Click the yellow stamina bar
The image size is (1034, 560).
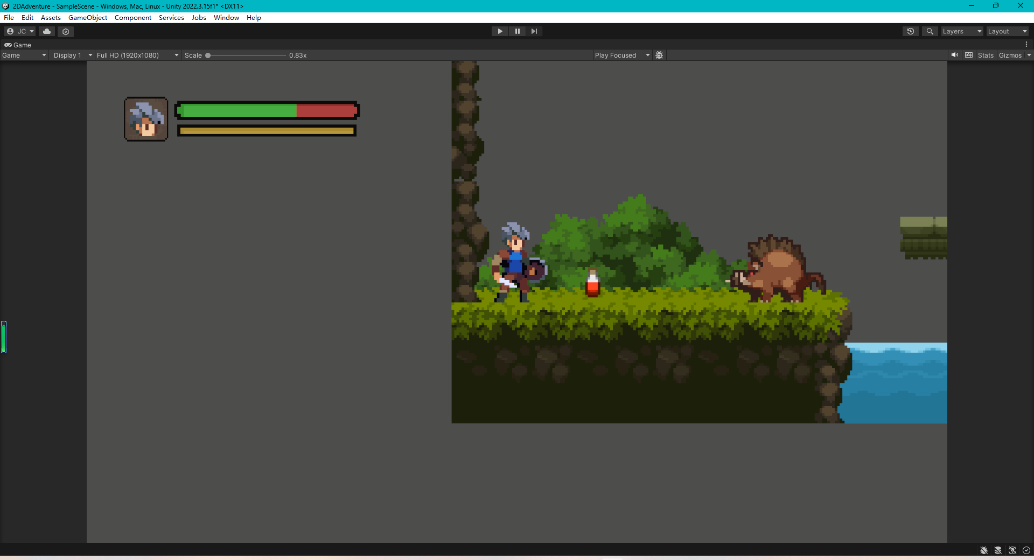(267, 131)
